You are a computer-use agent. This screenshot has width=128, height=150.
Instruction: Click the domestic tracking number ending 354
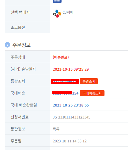66,93
